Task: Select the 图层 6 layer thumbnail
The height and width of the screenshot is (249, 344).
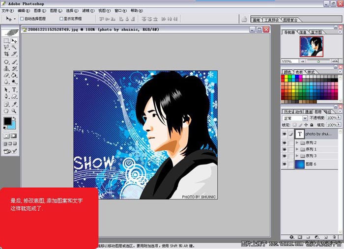Action: tap(300, 164)
